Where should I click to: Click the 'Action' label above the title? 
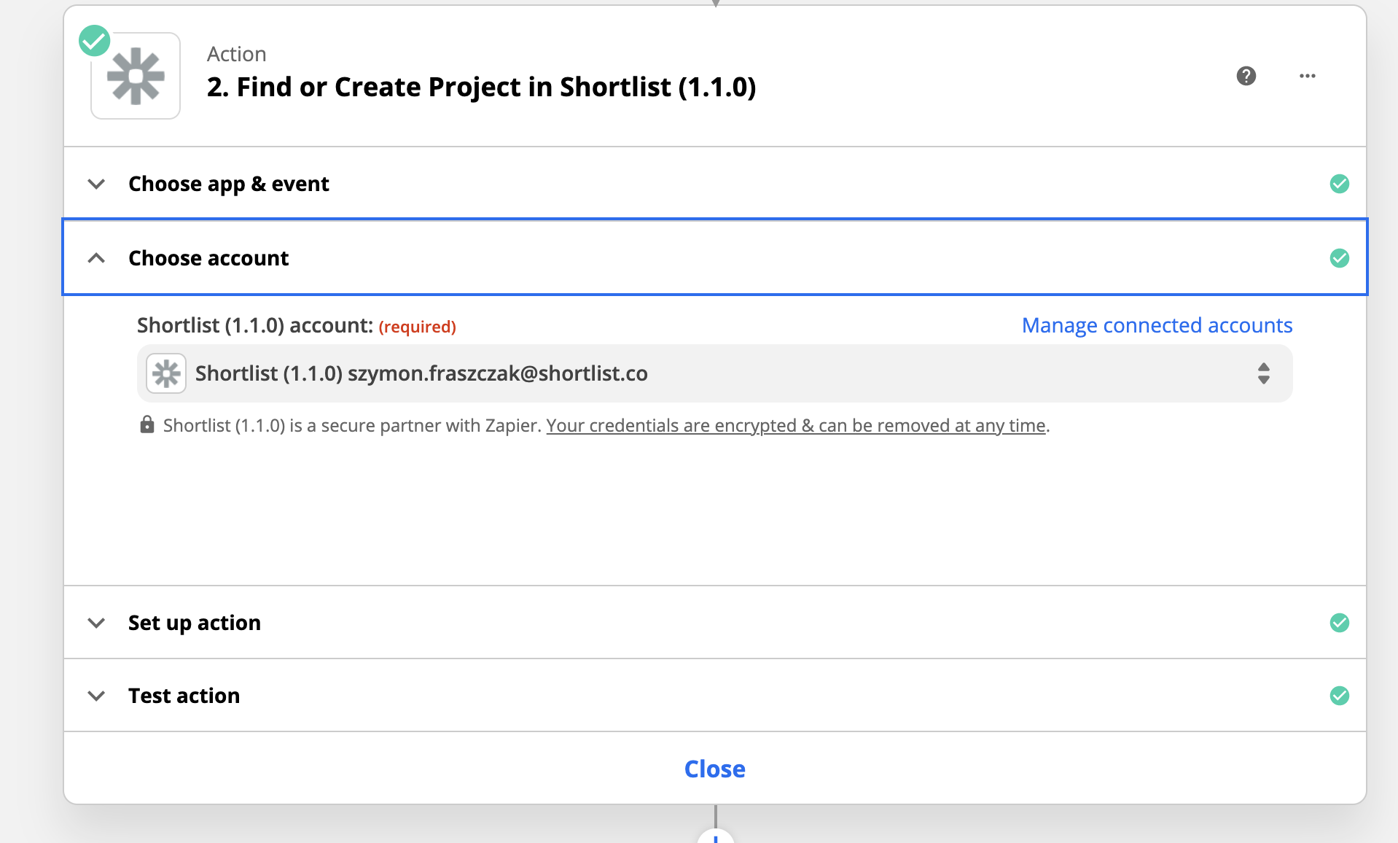[237, 54]
